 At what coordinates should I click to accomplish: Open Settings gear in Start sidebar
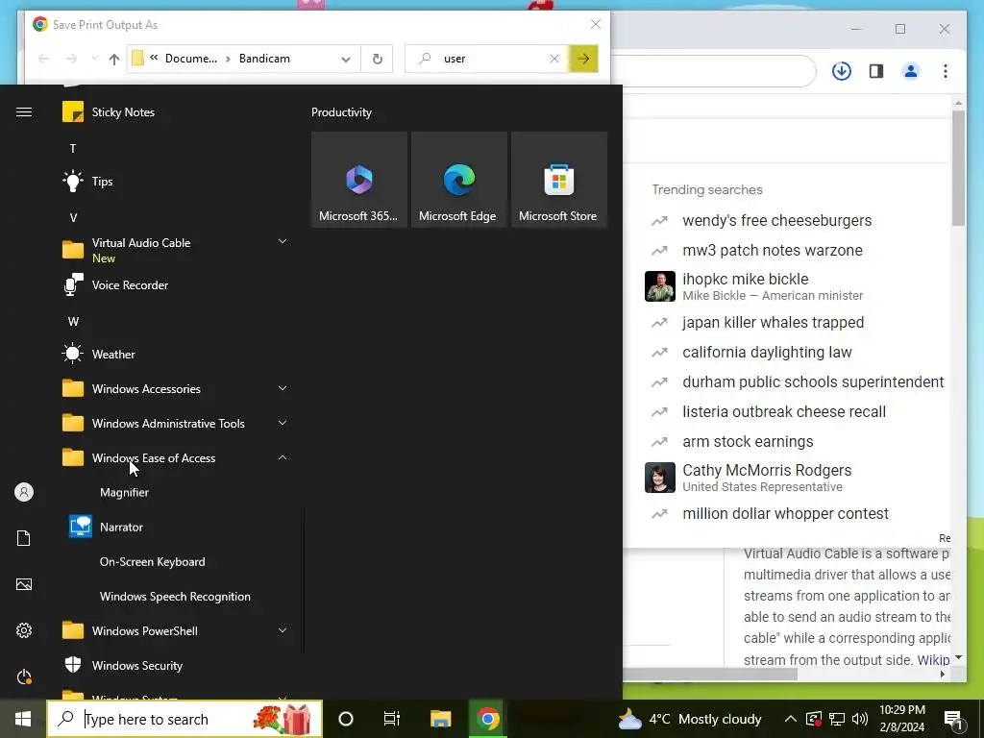(x=24, y=630)
